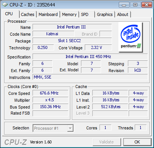This screenshot has height=148, width=154.
Task: Open the Processor #1 selection dropdown
Action: coord(53,128)
